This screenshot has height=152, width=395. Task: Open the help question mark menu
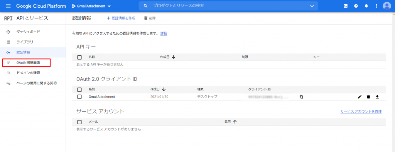coord(356,6)
